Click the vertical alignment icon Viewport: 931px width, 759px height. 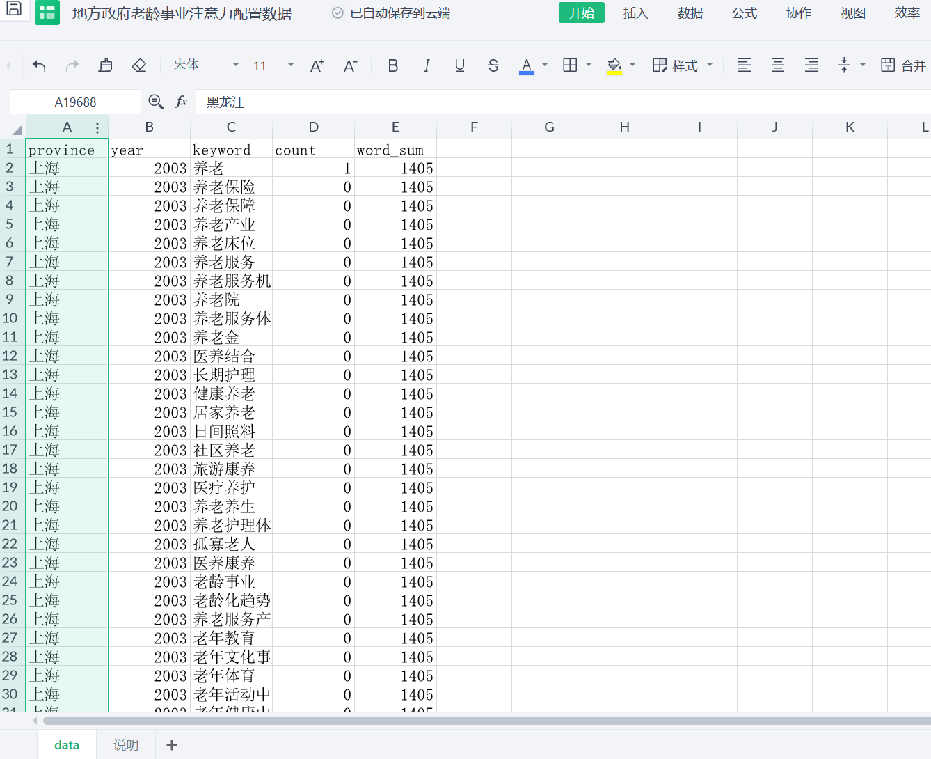pos(844,65)
